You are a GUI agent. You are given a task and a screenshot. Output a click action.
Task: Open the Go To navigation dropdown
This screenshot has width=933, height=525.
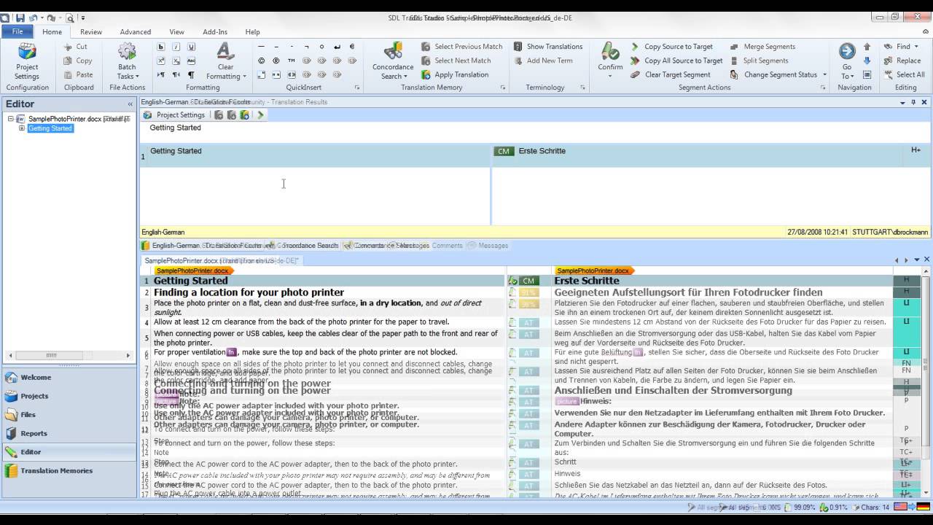[x=847, y=61]
